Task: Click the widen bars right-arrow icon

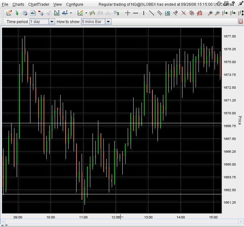Action: pos(225,13)
